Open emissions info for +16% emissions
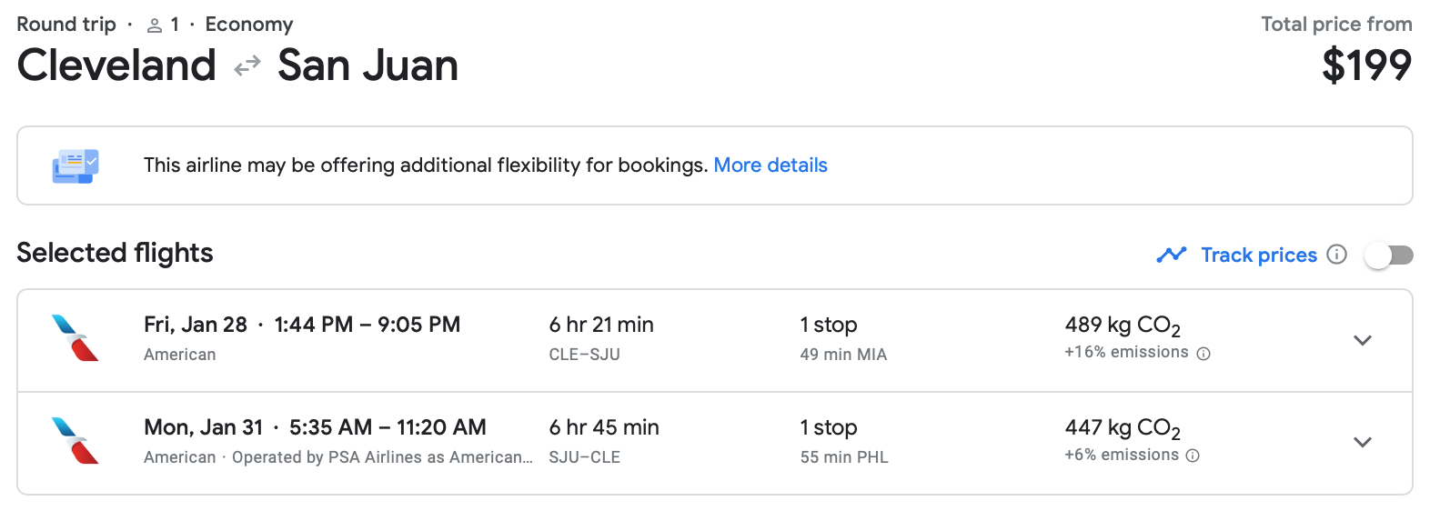Viewport: 1430px width, 511px height. [1203, 354]
